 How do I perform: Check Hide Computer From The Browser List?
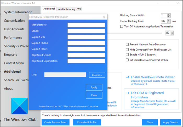[x=127, y=49]
